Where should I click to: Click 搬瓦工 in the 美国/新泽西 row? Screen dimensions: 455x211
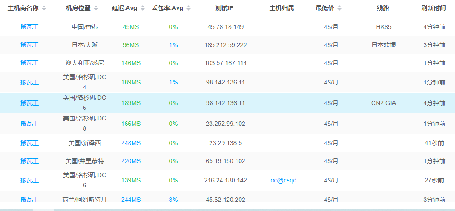[x=30, y=143]
